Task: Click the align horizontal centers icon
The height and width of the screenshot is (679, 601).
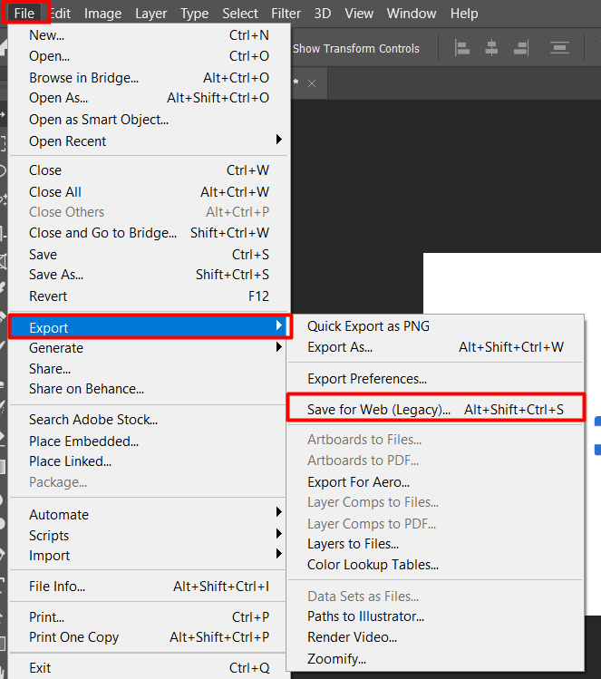Action: click(x=491, y=48)
